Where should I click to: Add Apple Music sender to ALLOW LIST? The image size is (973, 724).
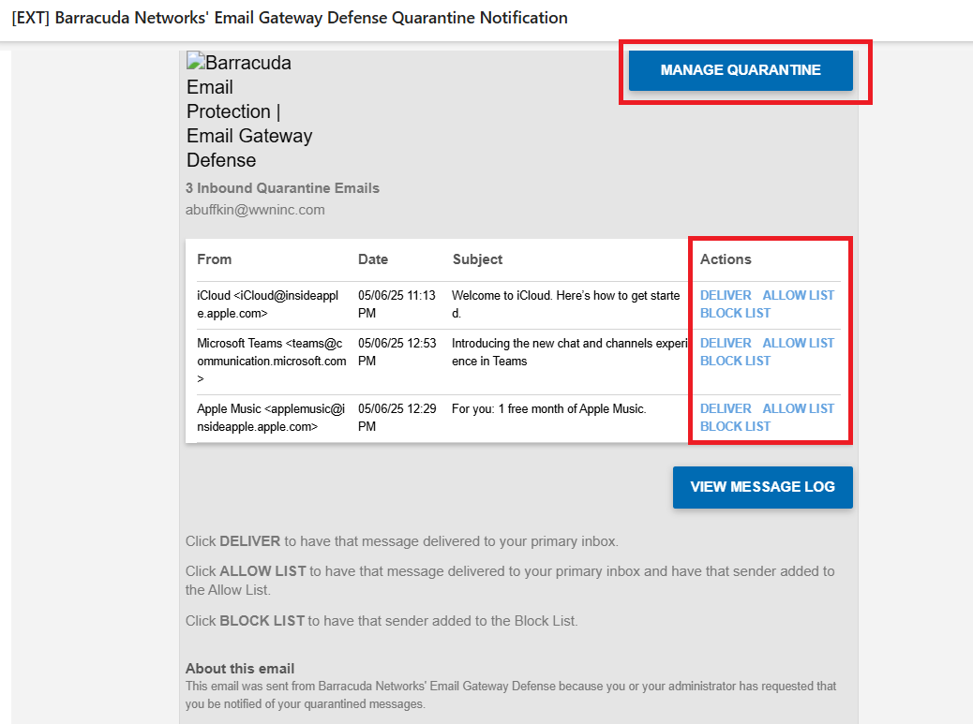pyautogui.click(x=798, y=409)
